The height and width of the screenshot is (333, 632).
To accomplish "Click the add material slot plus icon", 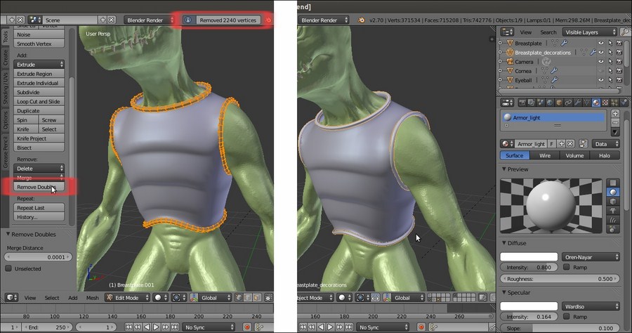I will click(615, 114).
